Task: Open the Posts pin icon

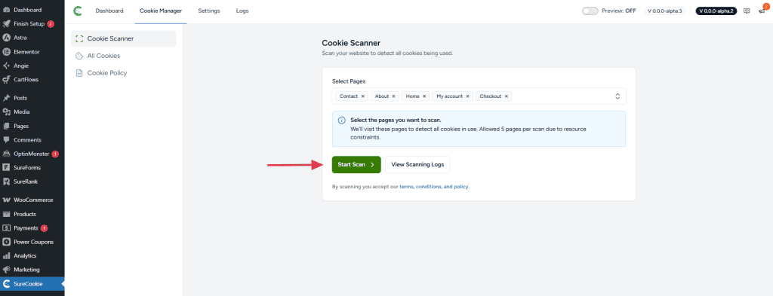Action: pyautogui.click(x=6, y=98)
